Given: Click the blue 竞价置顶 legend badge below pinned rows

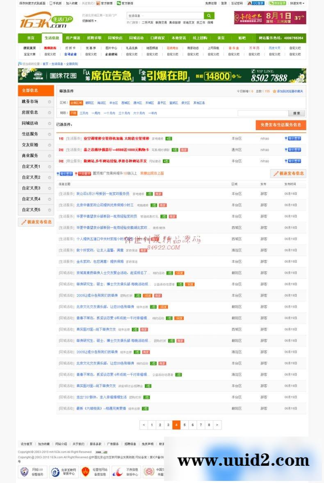Looking at the screenshot, I should (65, 174).
